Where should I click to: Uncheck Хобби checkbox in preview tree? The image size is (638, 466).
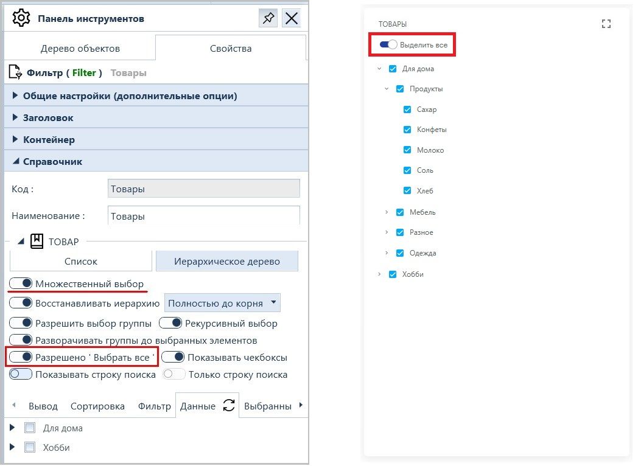[393, 274]
